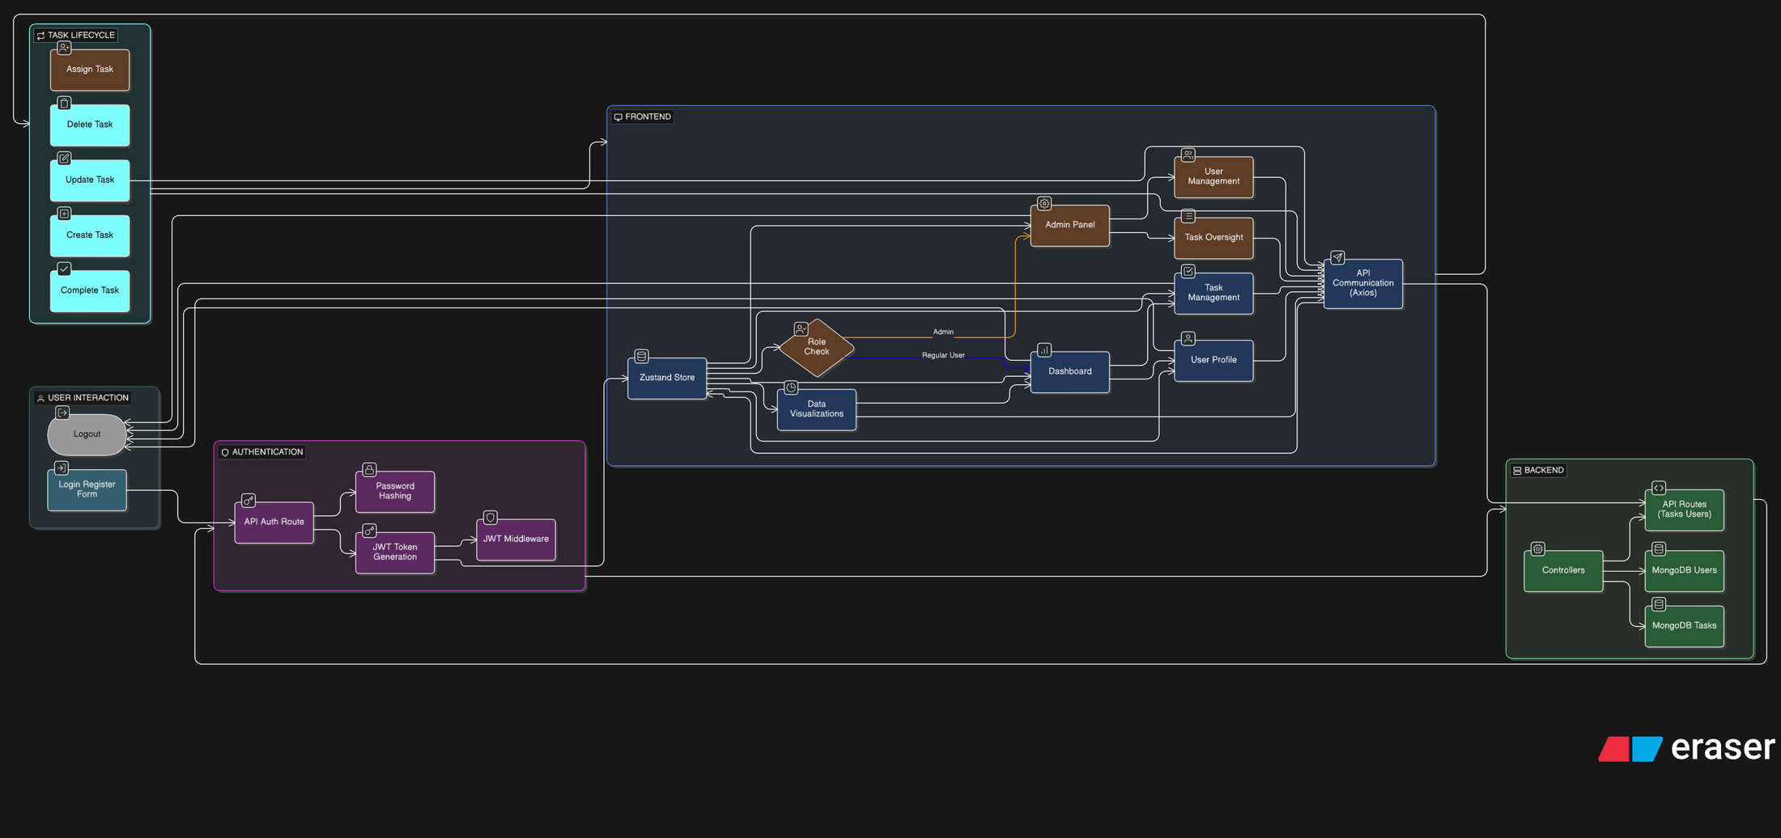This screenshot has width=1781, height=838.
Task: Click the checkmark icon above Complete Task
Action: tap(64, 269)
